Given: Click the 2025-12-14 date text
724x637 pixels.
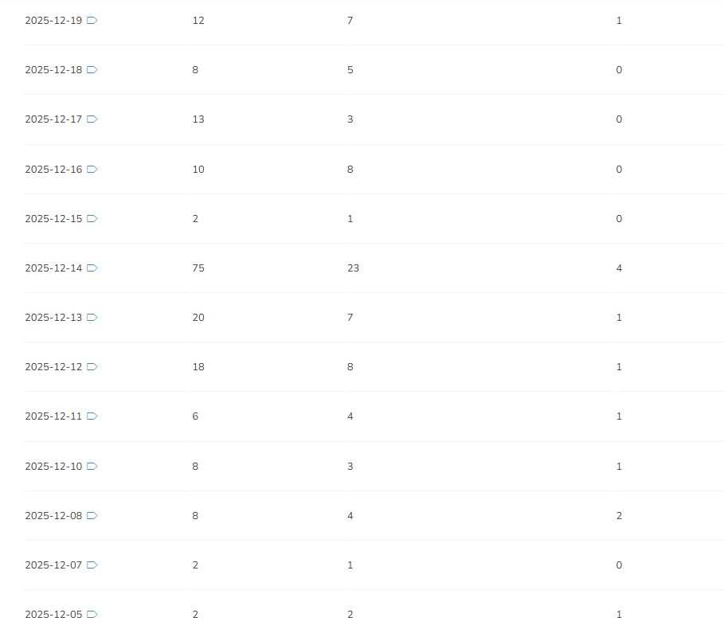Looking at the screenshot, I should click(53, 268).
